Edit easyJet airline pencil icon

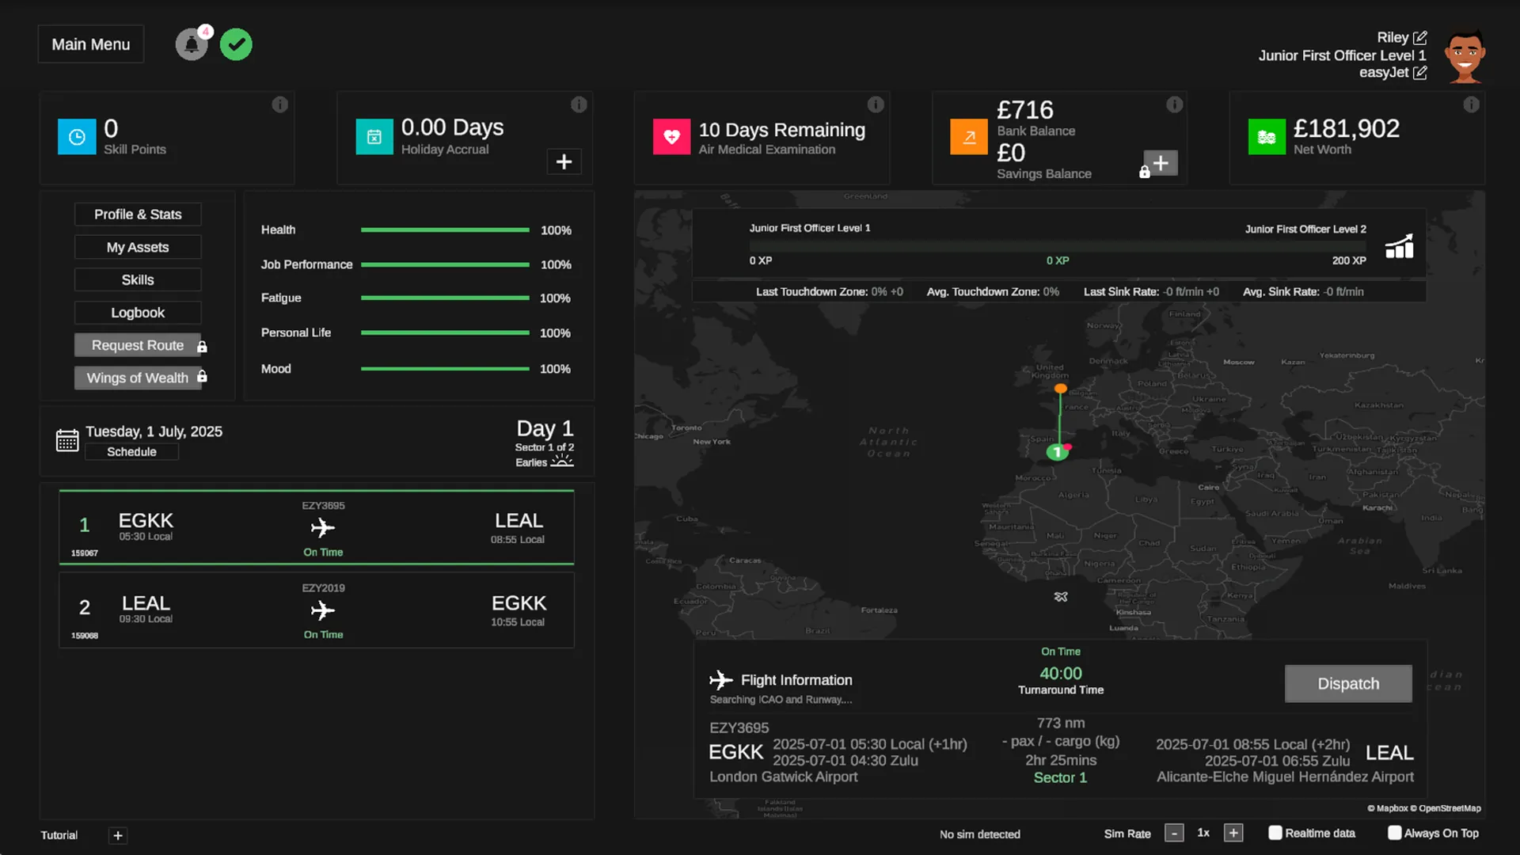(1420, 73)
